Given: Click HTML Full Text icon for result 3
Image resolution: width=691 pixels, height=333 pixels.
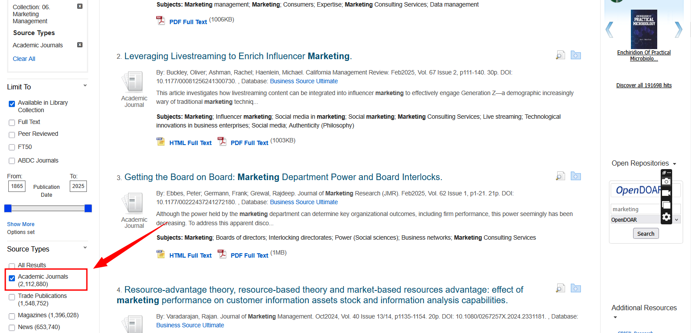Looking at the screenshot, I should (x=161, y=254).
